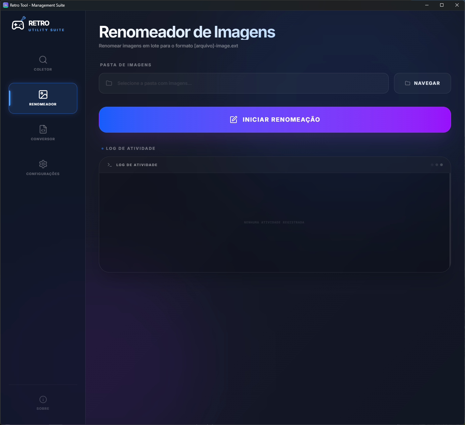The image size is (465, 425).
Task: Click the terminal icon in Log de Atividade header
Action: 109,164
